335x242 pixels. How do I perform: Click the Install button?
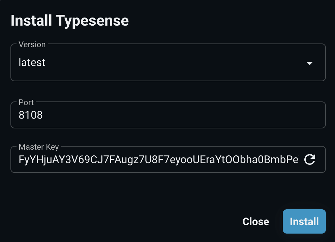[304, 221]
